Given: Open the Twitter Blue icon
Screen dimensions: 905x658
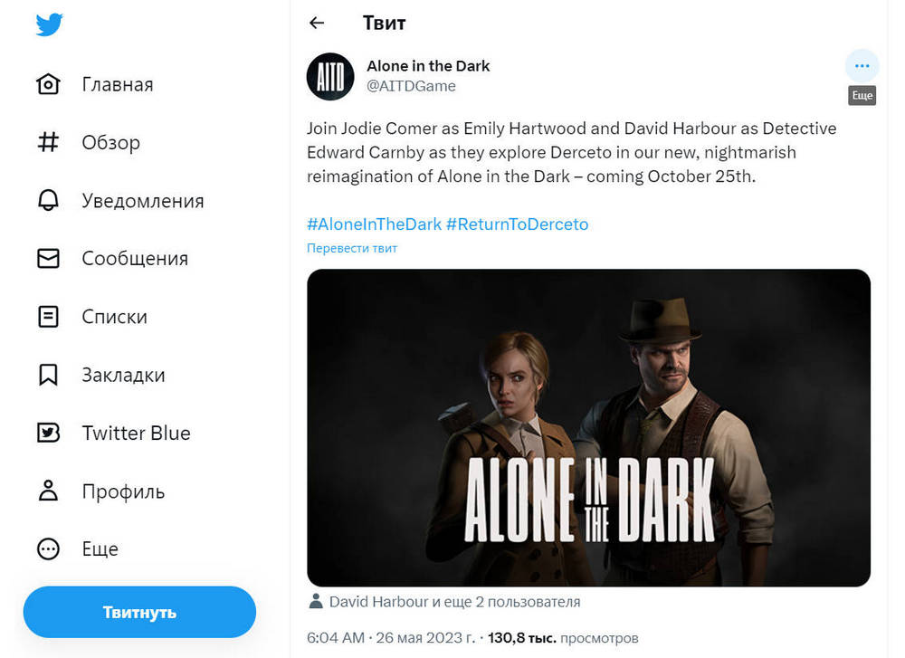Looking at the screenshot, I should click(48, 433).
